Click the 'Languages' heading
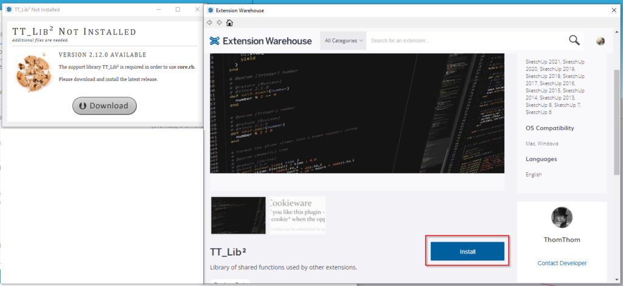 (x=541, y=159)
